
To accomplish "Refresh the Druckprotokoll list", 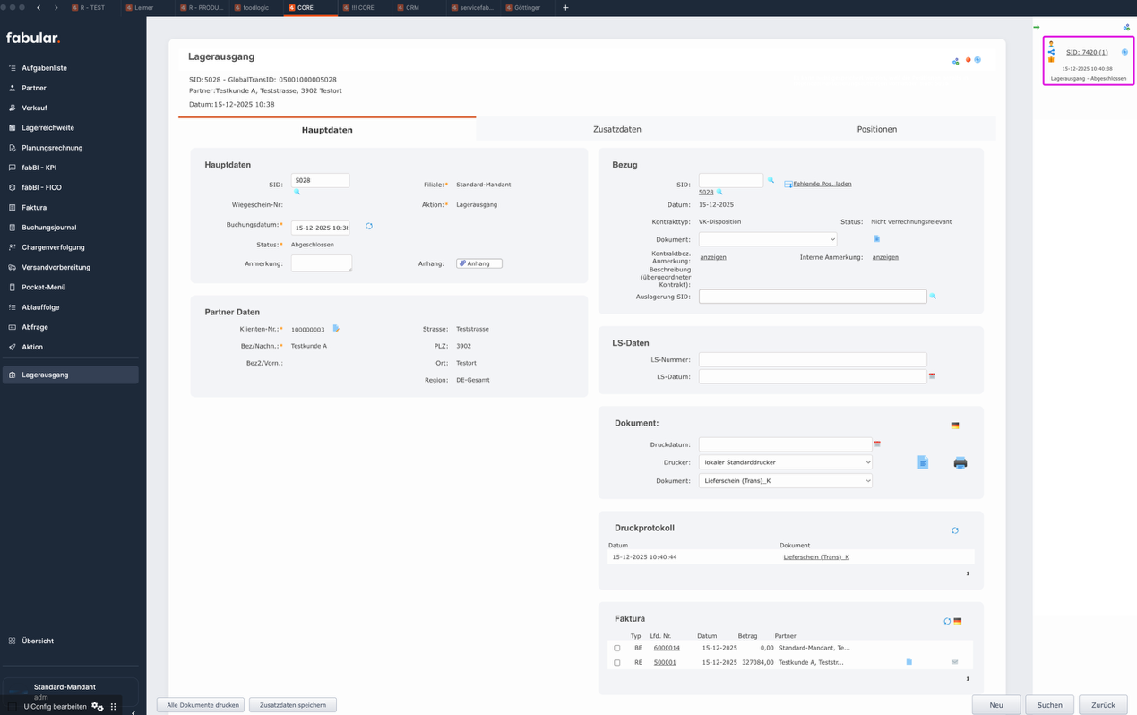I will [955, 530].
